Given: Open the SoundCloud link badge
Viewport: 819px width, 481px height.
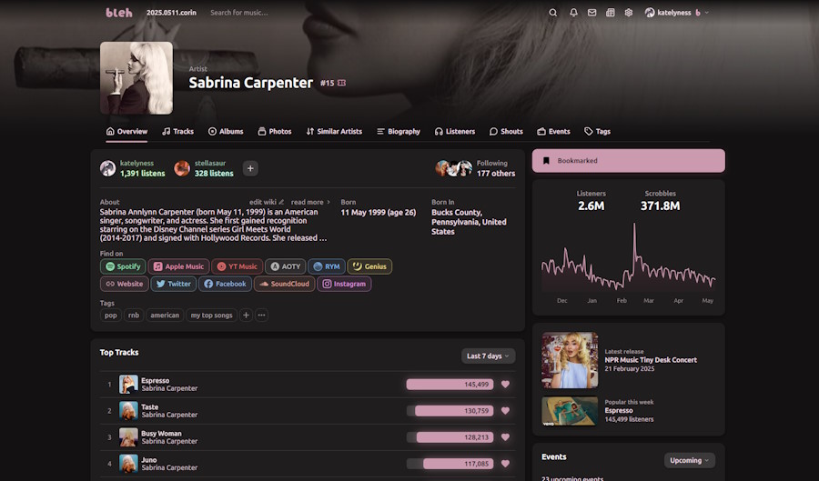Looking at the screenshot, I should [x=283, y=284].
